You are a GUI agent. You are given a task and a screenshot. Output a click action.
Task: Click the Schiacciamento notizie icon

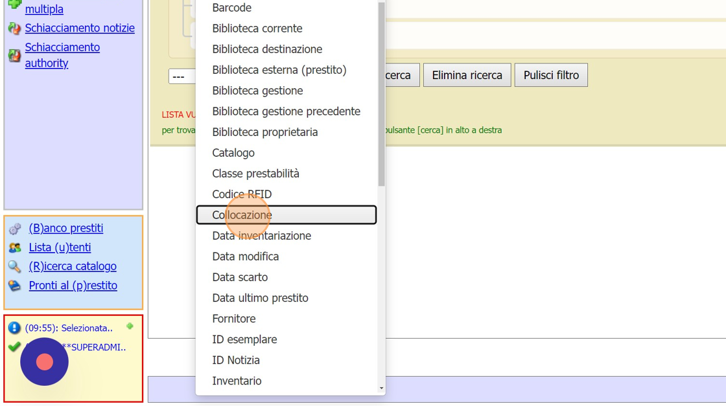(x=14, y=28)
